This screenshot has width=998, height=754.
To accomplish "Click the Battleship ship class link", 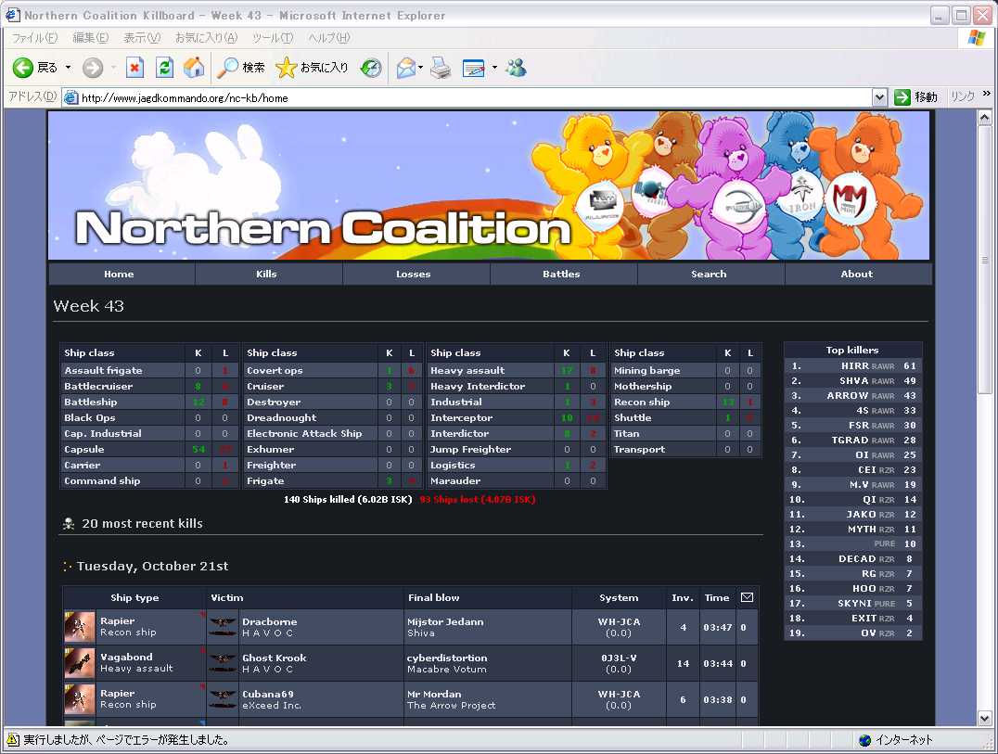I will point(90,403).
